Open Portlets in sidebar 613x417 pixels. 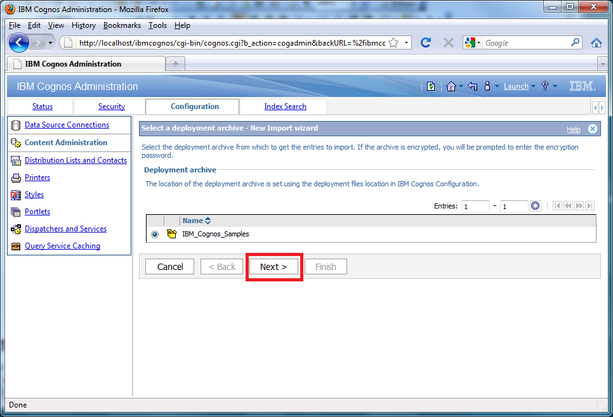pos(37,211)
